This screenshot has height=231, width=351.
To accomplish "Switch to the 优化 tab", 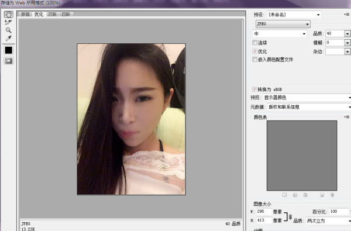I will pyautogui.click(x=39, y=14).
